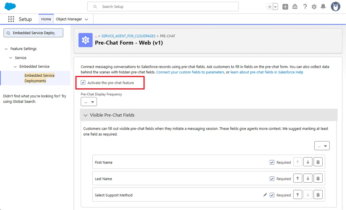Image resolution: width=346 pixels, height=210 pixels.
Task: Move Last Name field up
Action: click(298, 179)
